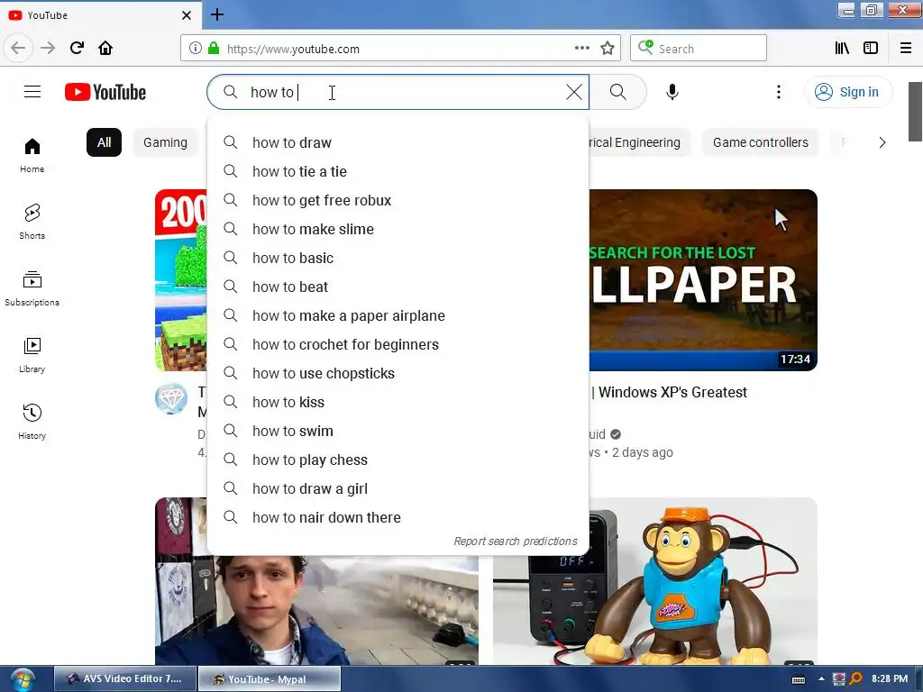923x692 pixels.
Task: Focus the browser Search box
Action: tap(699, 49)
